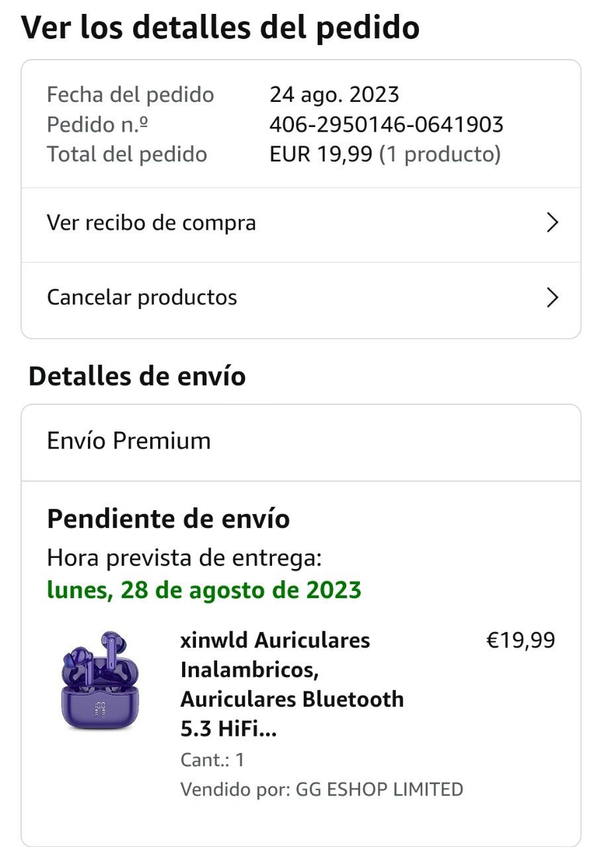Image resolution: width=601 pixels, height=847 pixels.
Task: Click the €19,99 item price
Action: coord(520,640)
